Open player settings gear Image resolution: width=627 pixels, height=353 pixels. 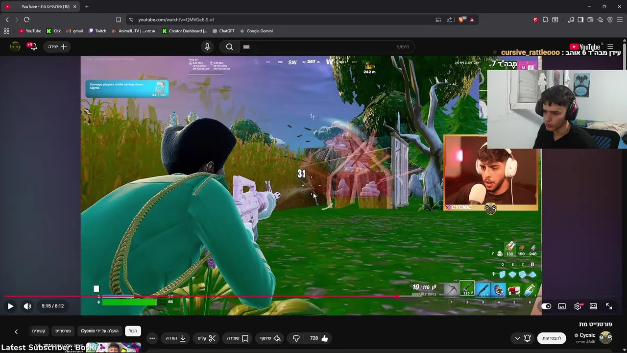578,306
